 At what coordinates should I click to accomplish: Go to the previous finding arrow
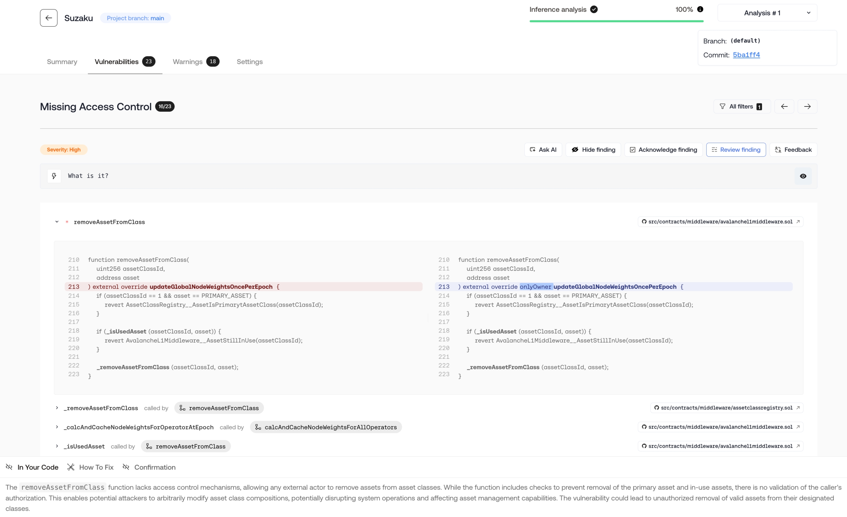pos(784,106)
